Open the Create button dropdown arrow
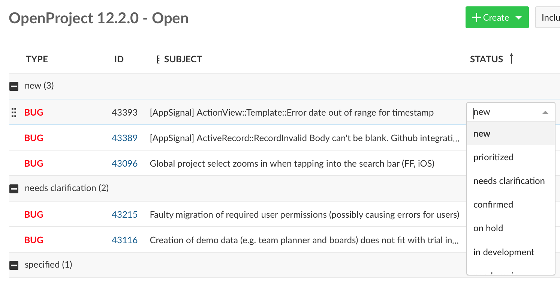This screenshot has height=283, width=560. [519, 17]
